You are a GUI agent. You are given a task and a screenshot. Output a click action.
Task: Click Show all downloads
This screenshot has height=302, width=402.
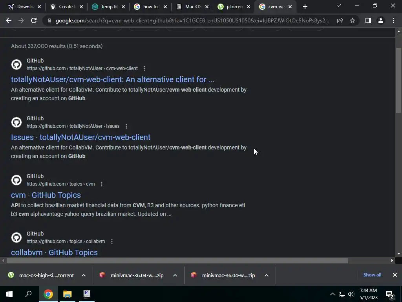coord(372,275)
